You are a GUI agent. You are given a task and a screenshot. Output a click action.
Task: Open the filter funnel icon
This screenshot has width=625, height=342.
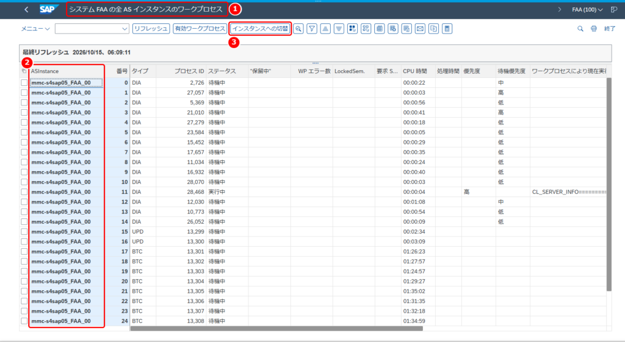click(x=312, y=29)
